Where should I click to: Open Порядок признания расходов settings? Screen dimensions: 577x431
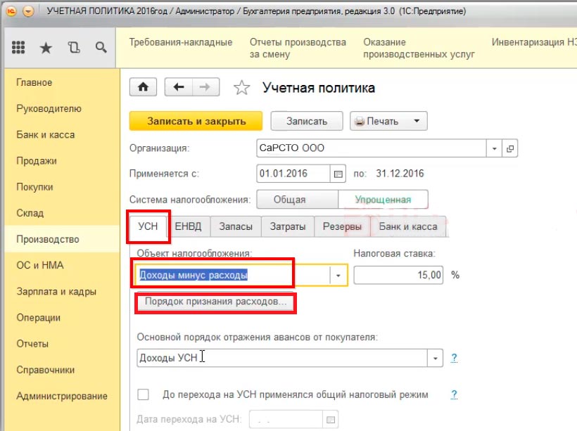coord(215,302)
